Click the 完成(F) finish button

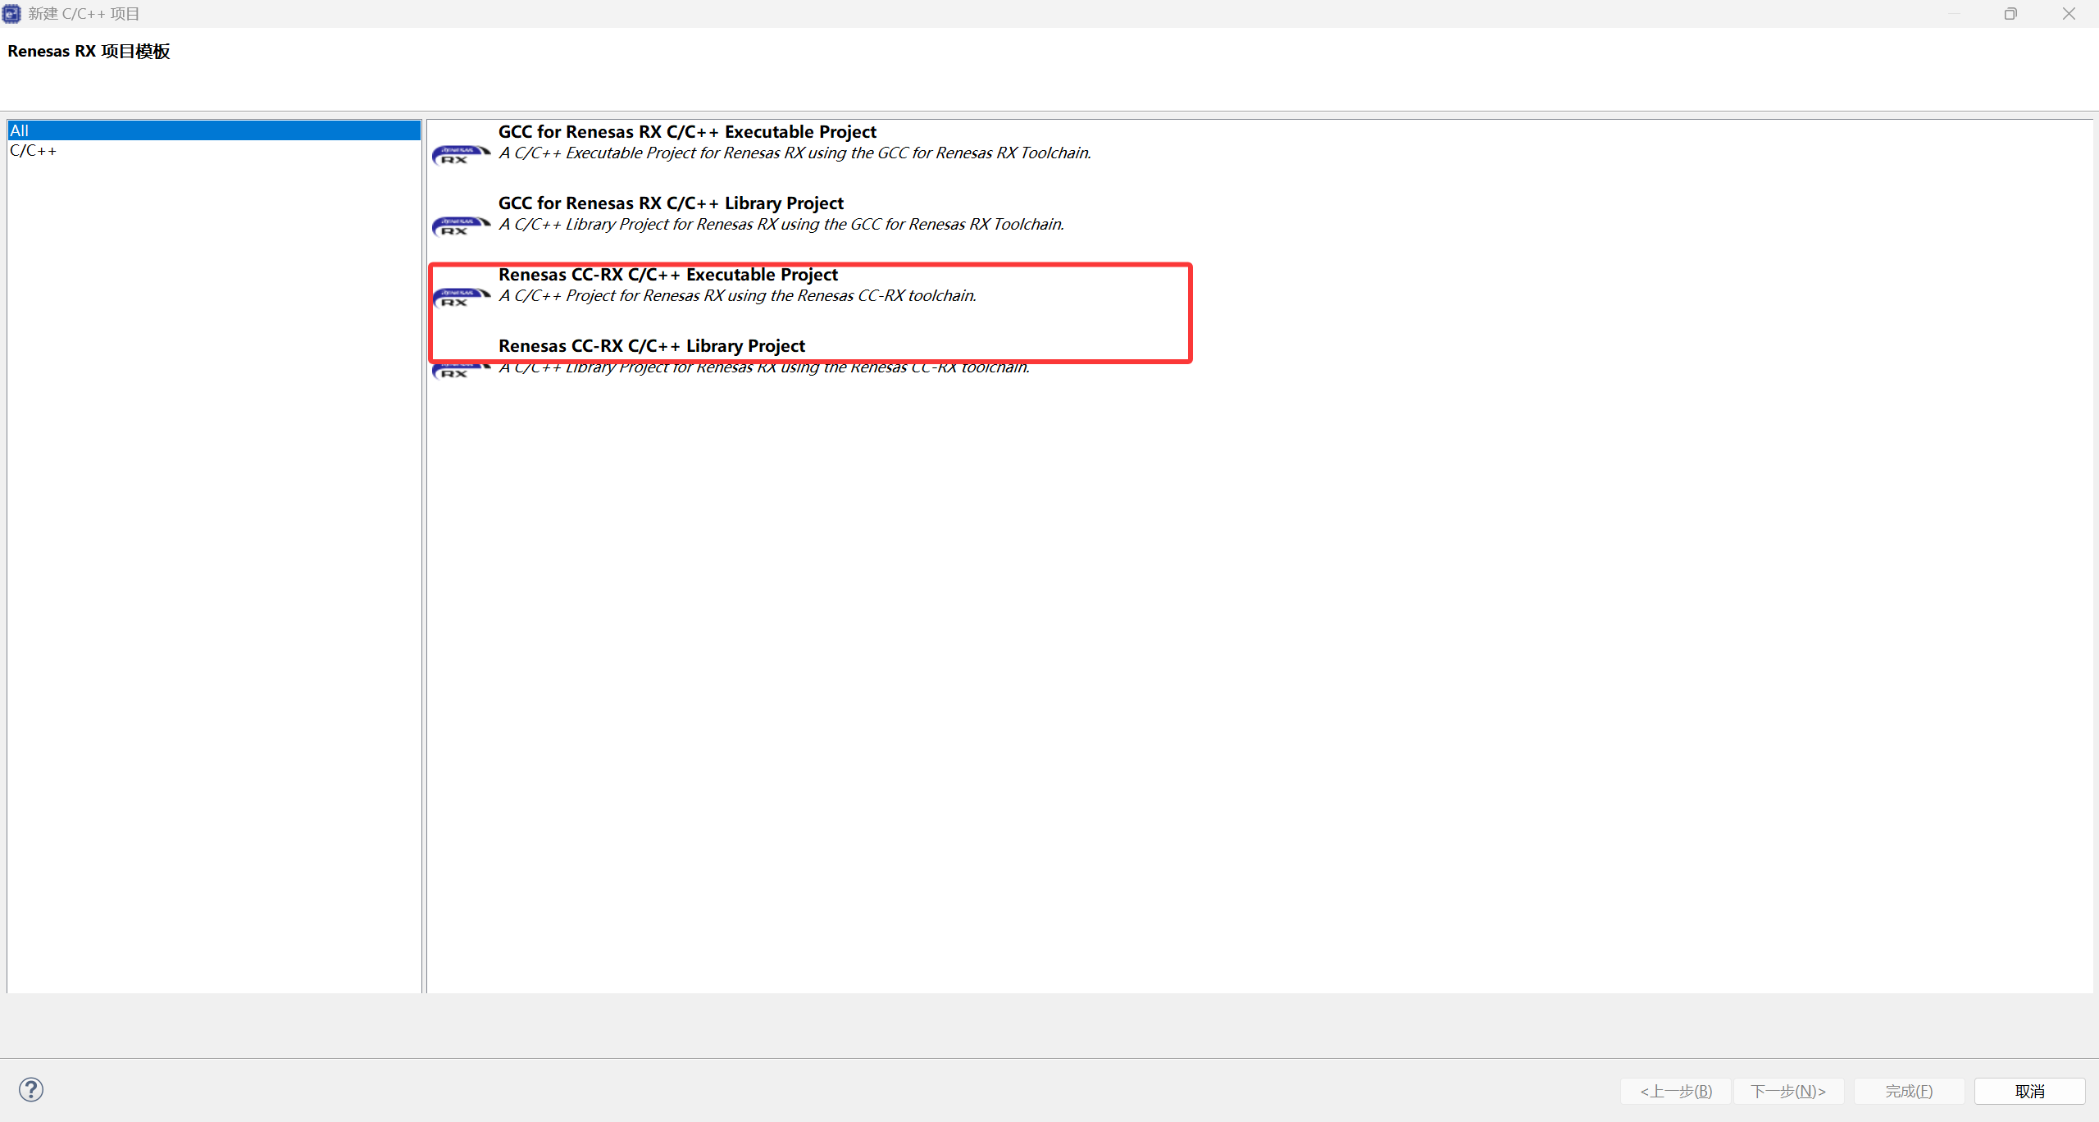(1909, 1091)
